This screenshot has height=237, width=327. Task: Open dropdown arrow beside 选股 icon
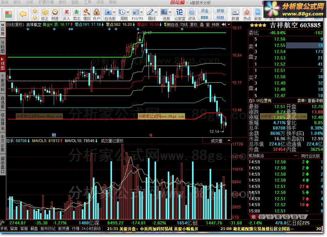tap(170, 12)
